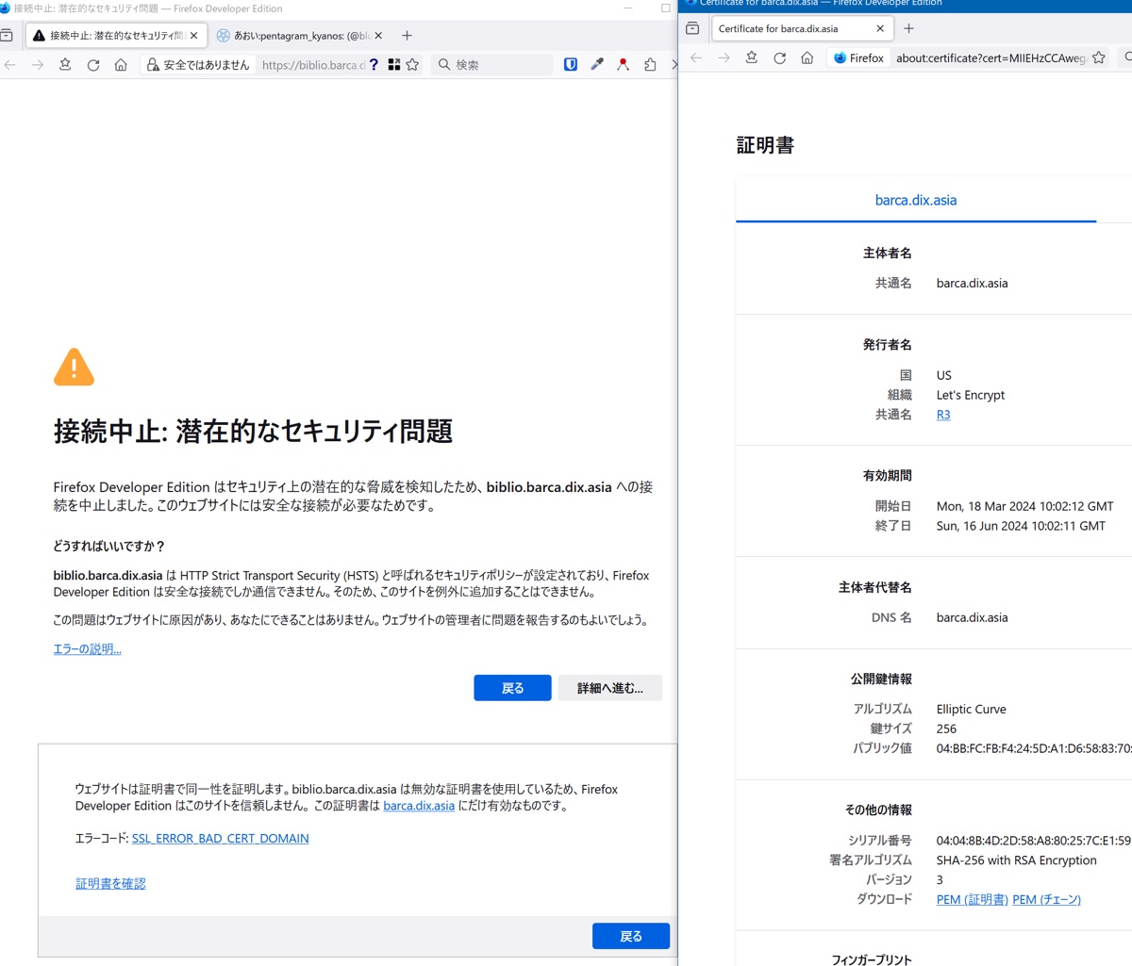This screenshot has width=1132, height=966.
Task: Click the DNS 名 value barca.dix.asia
Action: coord(972,618)
